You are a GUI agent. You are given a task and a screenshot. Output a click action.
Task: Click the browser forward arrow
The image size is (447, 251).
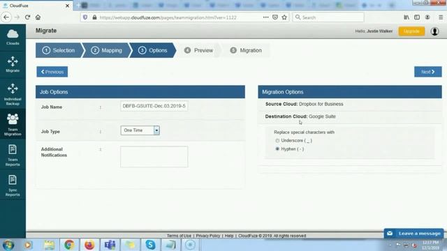[17, 17]
